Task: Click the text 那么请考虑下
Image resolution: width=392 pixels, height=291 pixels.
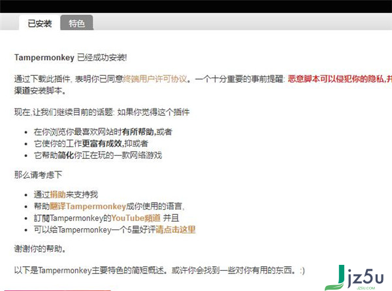Action: click(x=38, y=175)
